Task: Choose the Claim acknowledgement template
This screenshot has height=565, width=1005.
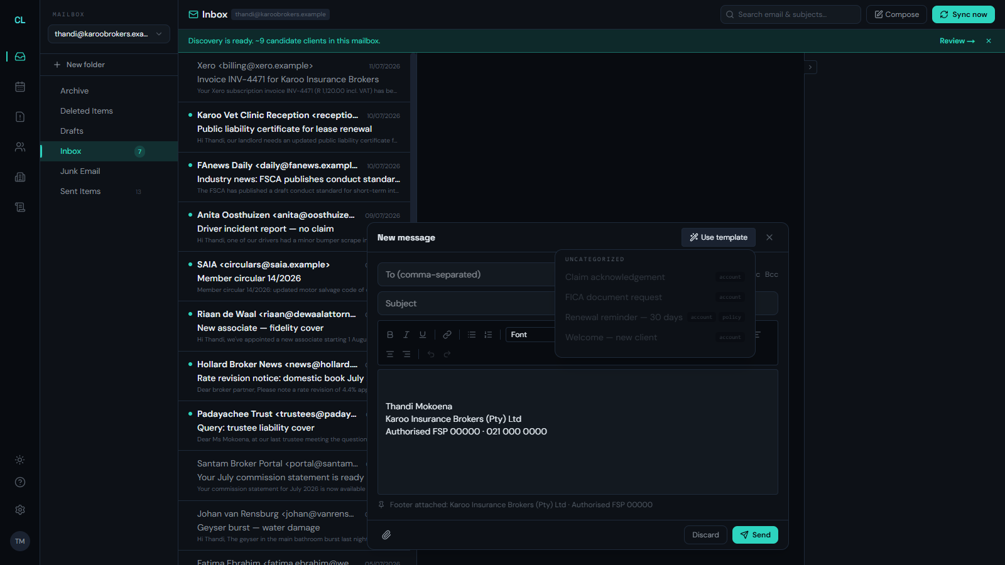Action: pyautogui.click(x=655, y=277)
